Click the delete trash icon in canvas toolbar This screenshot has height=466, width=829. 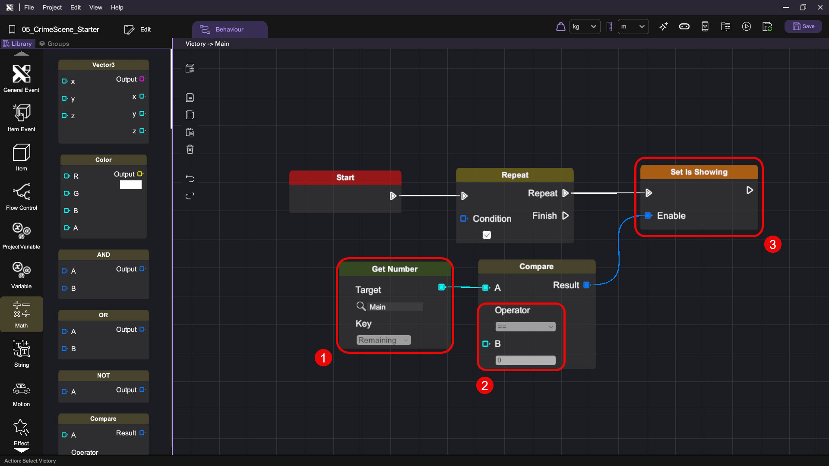click(x=190, y=149)
